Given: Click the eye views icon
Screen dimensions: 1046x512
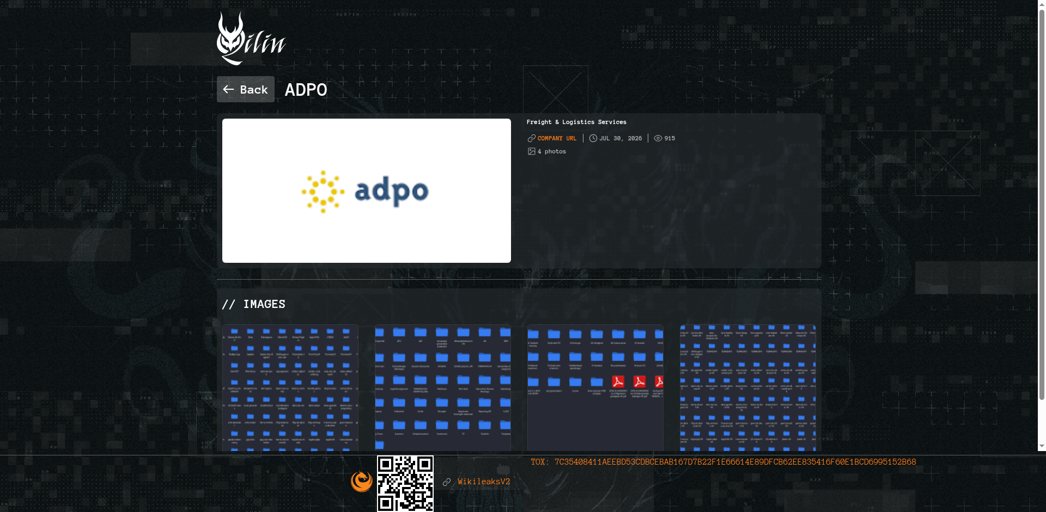Looking at the screenshot, I should click(658, 138).
